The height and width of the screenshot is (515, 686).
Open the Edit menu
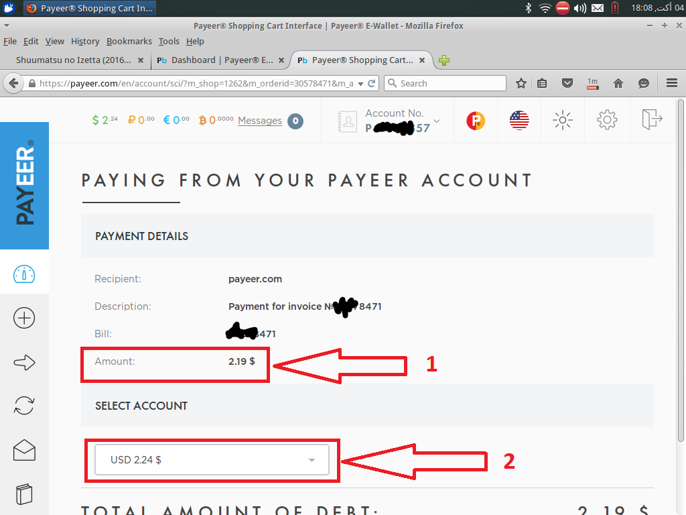31,41
